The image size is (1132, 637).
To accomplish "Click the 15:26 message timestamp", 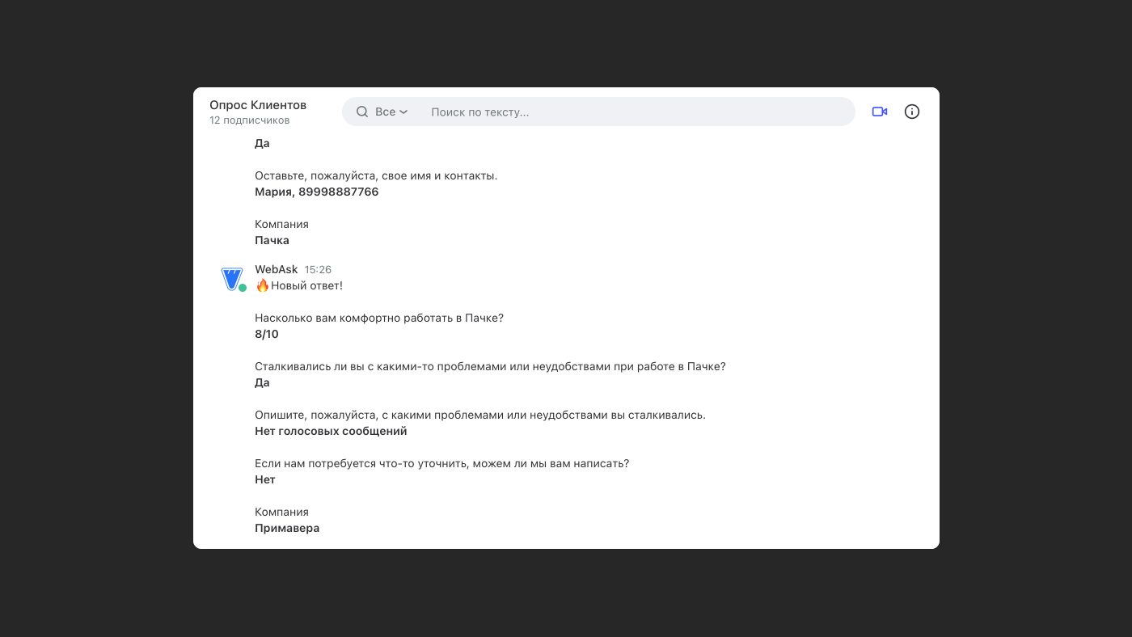I will pyautogui.click(x=318, y=269).
